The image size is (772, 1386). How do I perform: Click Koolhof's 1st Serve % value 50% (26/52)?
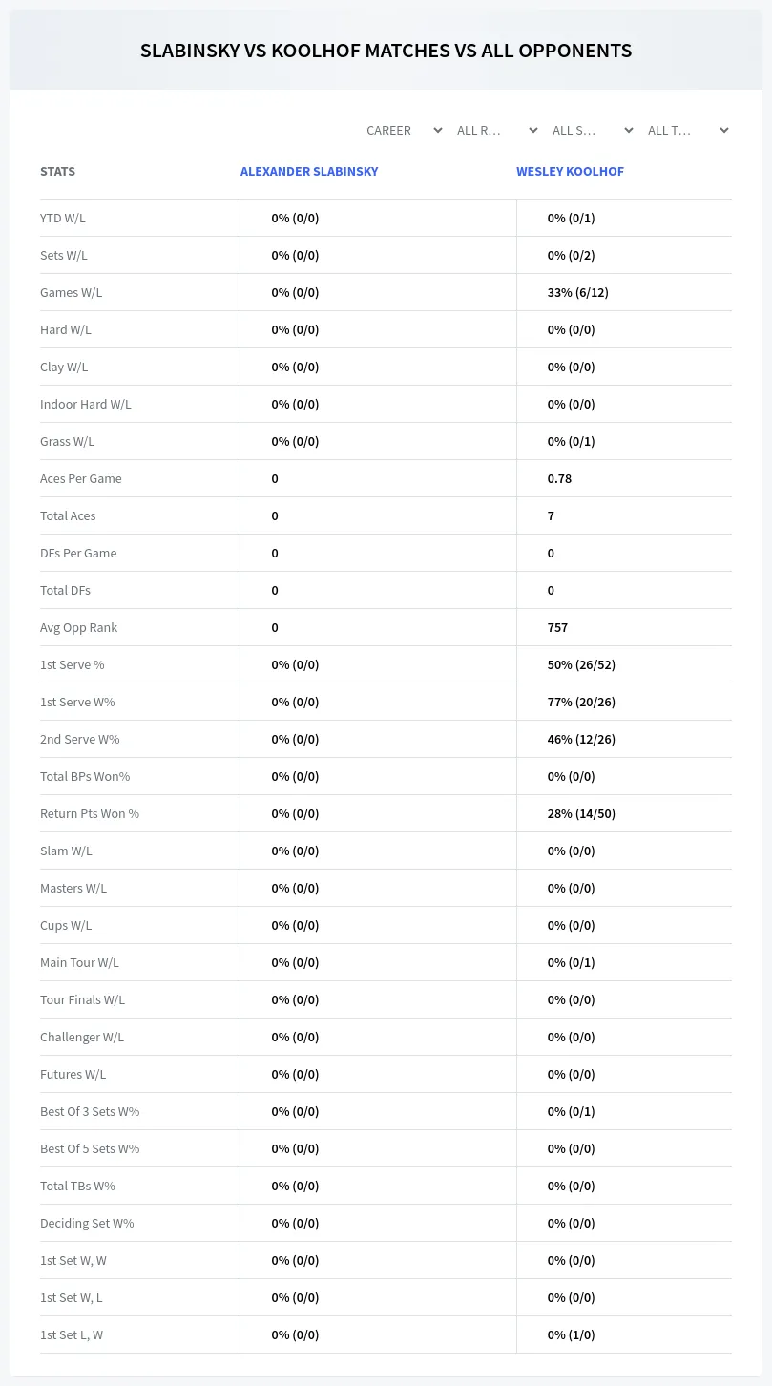pyautogui.click(x=581, y=664)
